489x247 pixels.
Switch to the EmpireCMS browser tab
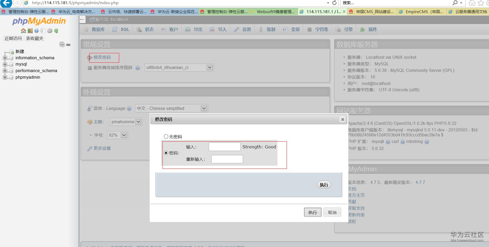coord(422,12)
